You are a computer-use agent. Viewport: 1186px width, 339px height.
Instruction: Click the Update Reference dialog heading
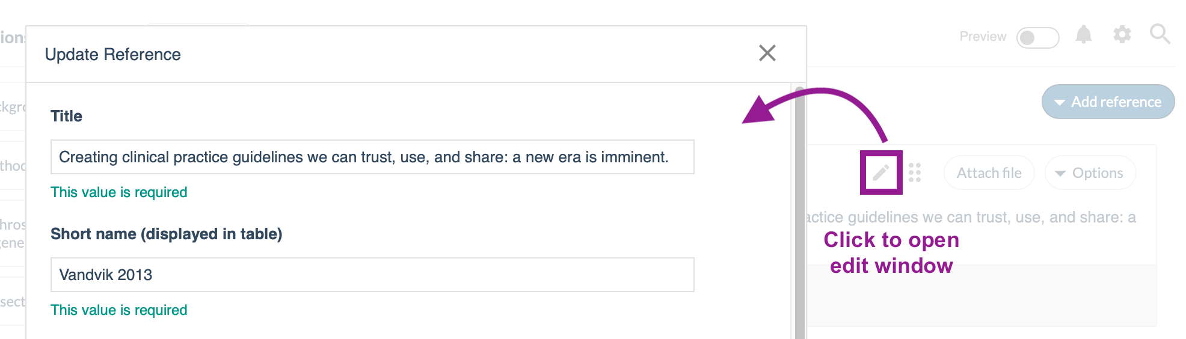click(x=112, y=54)
